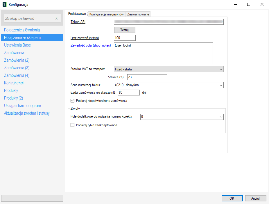Open the Zaawansowane tab
This screenshot has width=269, height=204.
138,14
